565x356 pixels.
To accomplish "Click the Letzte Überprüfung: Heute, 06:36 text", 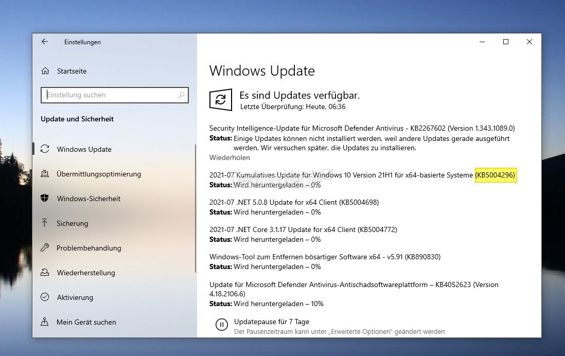I will (293, 106).
